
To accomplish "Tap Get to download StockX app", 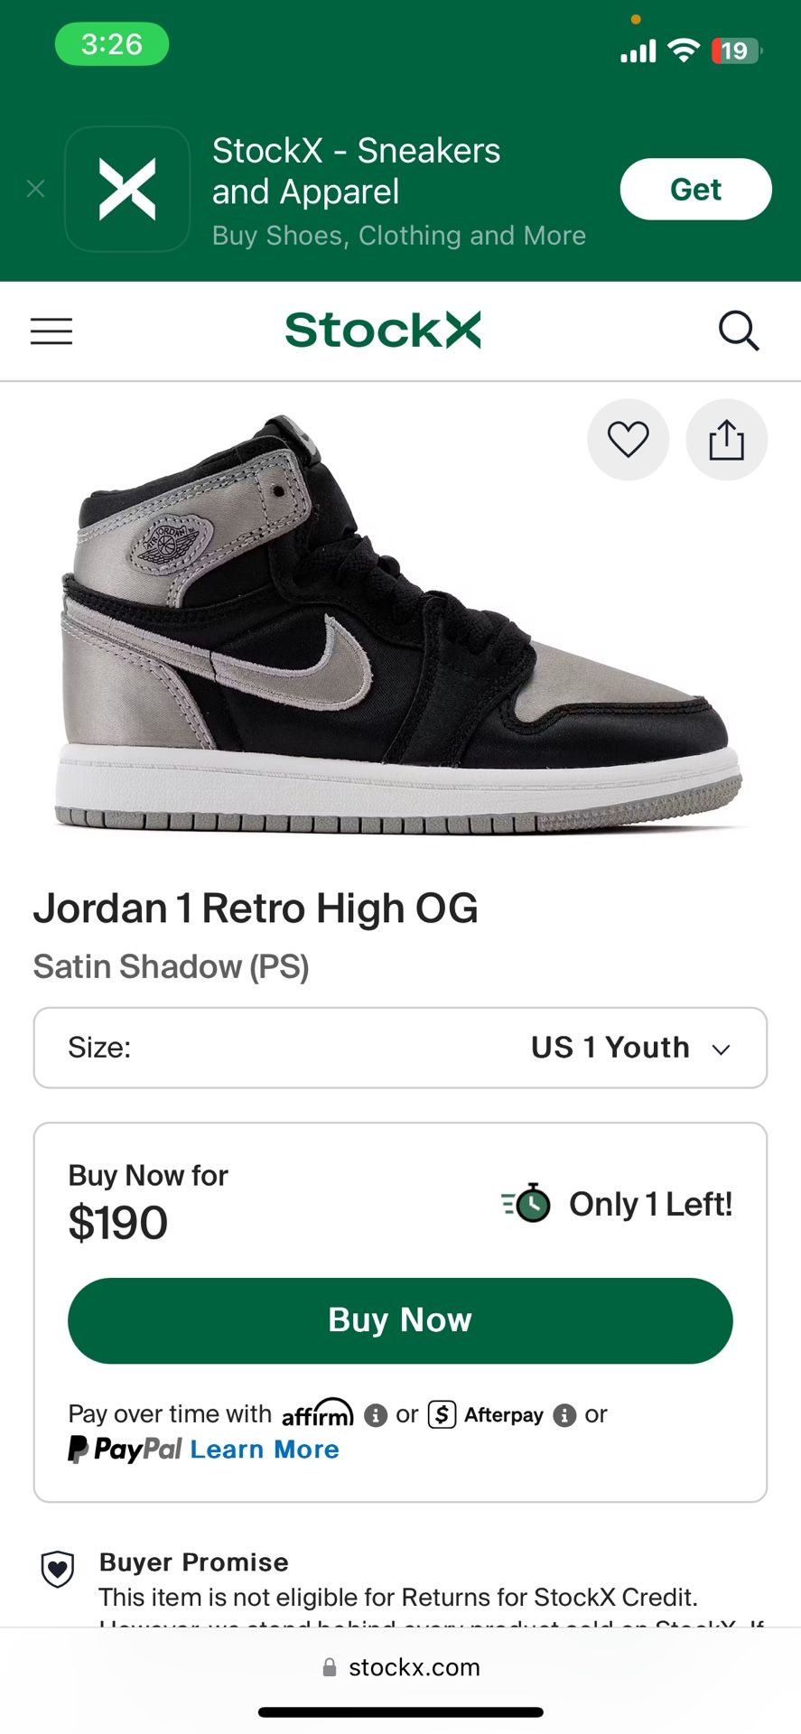I will [695, 189].
